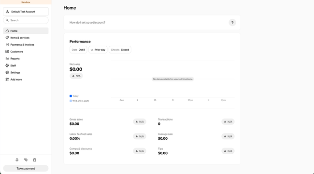Click the N/A badge on Comps & discounts row
Screen dimensions: 314x174
click(140, 151)
